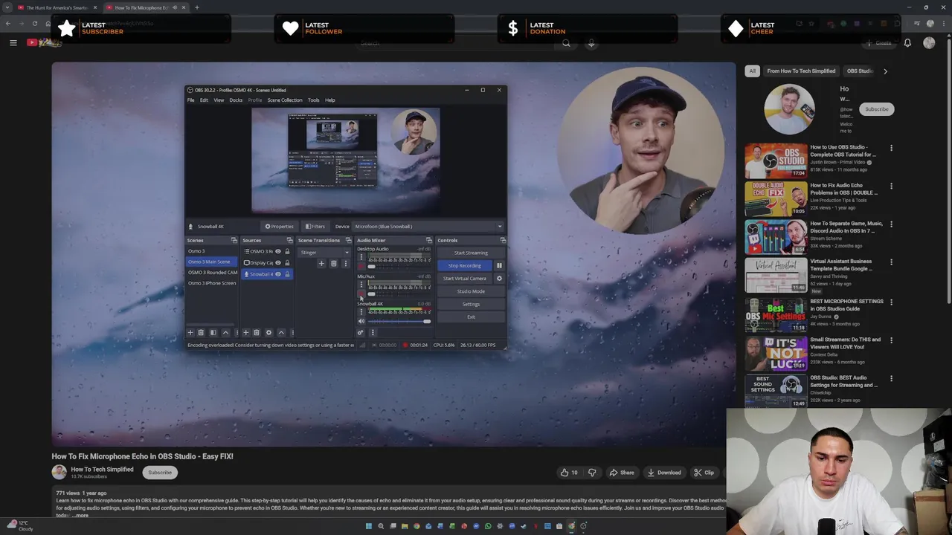
Task: Click the Share button
Action: (x=622, y=473)
